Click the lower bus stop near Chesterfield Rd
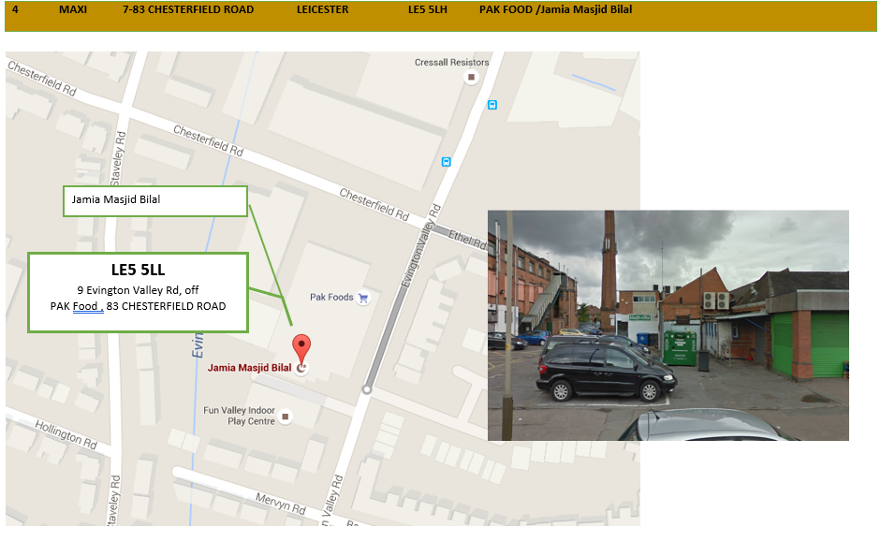Screen dimensions: 895x542 (447, 161)
